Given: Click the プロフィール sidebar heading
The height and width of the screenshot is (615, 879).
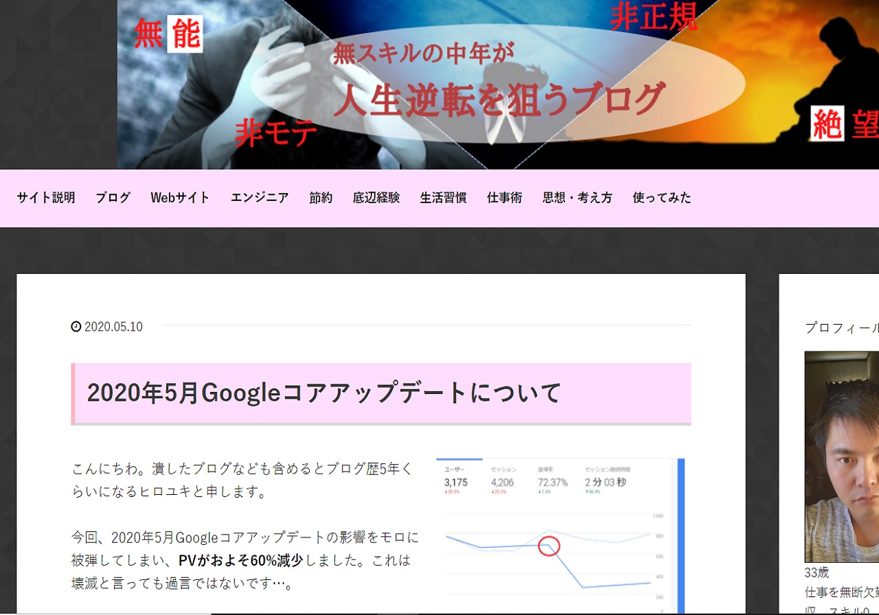Looking at the screenshot, I should (x=841, y=328).
